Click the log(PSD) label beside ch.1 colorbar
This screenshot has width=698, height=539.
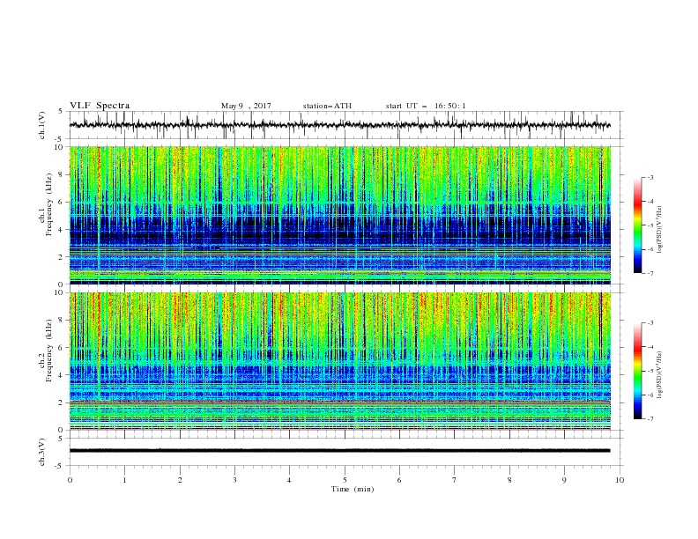[661, 229]
